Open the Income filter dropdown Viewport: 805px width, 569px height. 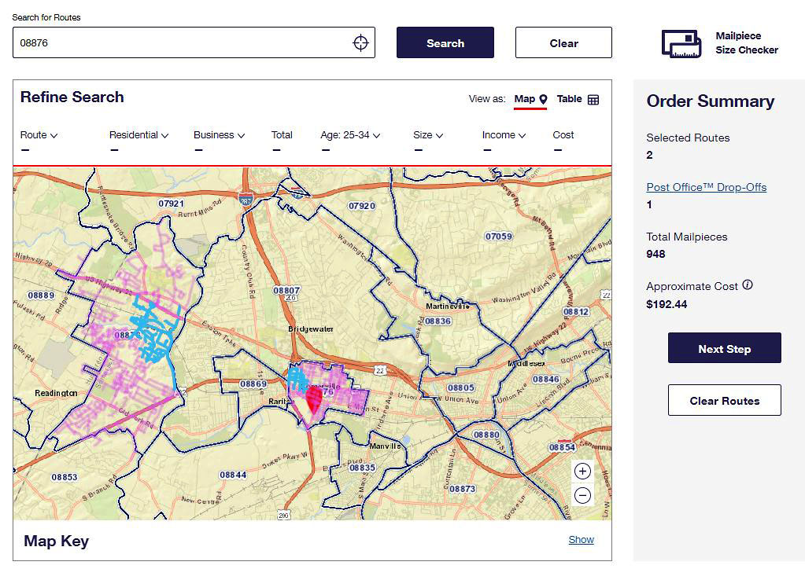click(504, 135)
